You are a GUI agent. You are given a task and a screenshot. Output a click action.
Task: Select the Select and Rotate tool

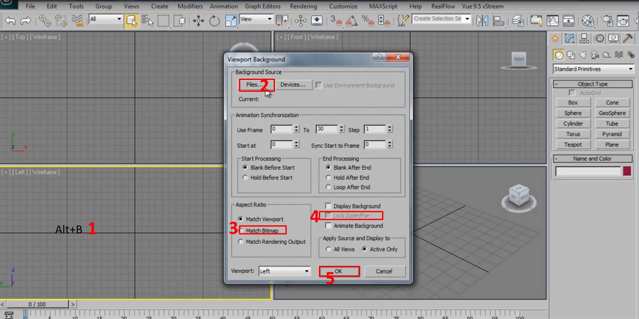[214, 21]
